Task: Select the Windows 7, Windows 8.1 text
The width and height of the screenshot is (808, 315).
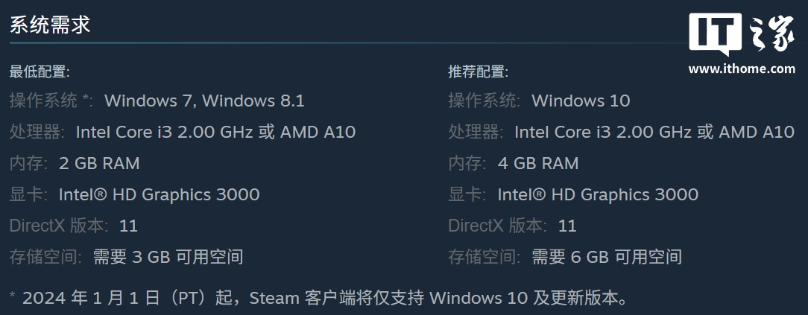Action: click(204, 101)
